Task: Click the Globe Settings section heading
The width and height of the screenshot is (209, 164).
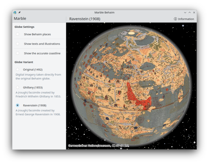Action: click(24, 27)
